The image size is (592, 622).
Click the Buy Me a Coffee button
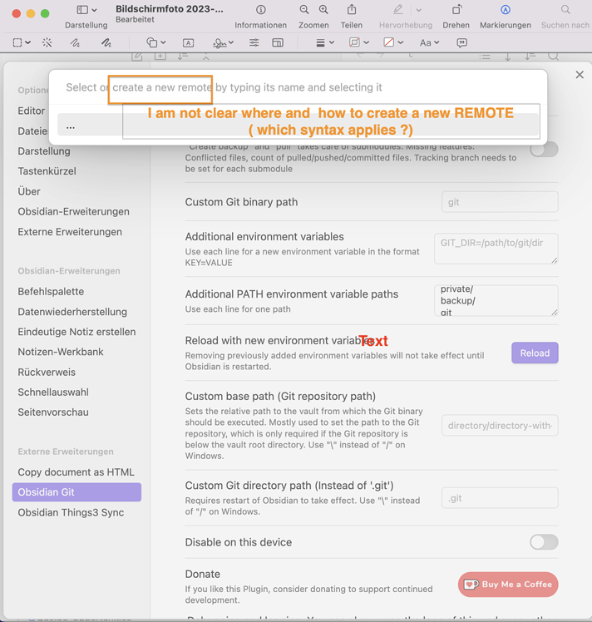pos(508,585)
